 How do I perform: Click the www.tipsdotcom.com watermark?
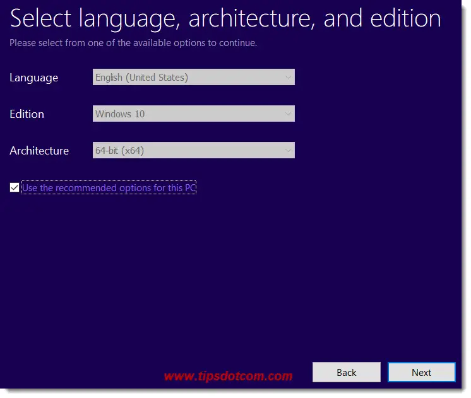coord(228,377)
